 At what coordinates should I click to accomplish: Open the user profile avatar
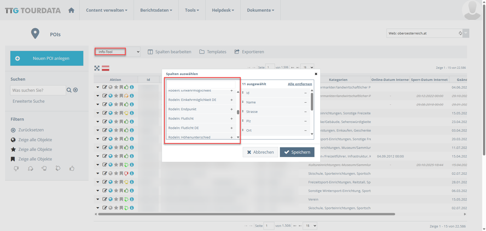[472, 10]
